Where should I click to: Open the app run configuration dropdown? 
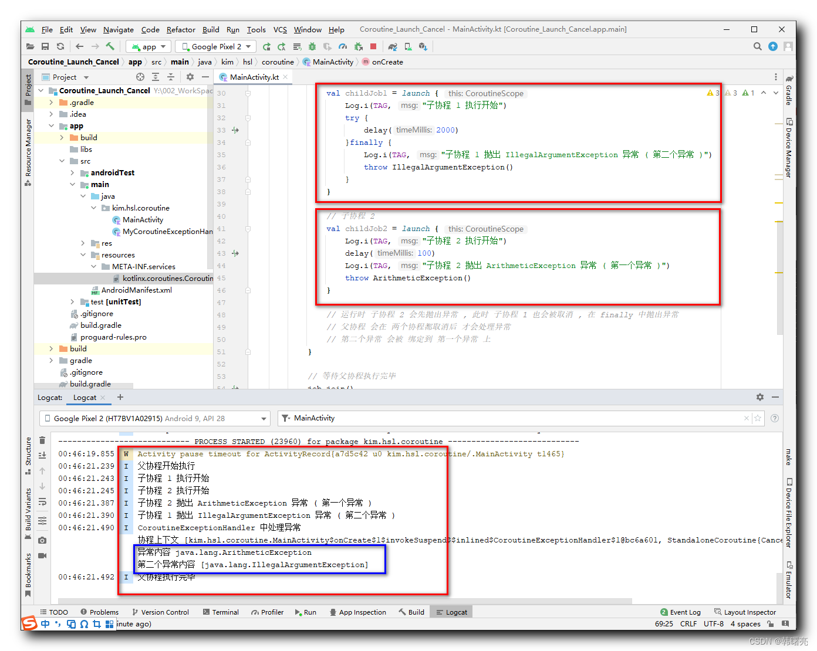pyautogui.click(x=149, y=46)
